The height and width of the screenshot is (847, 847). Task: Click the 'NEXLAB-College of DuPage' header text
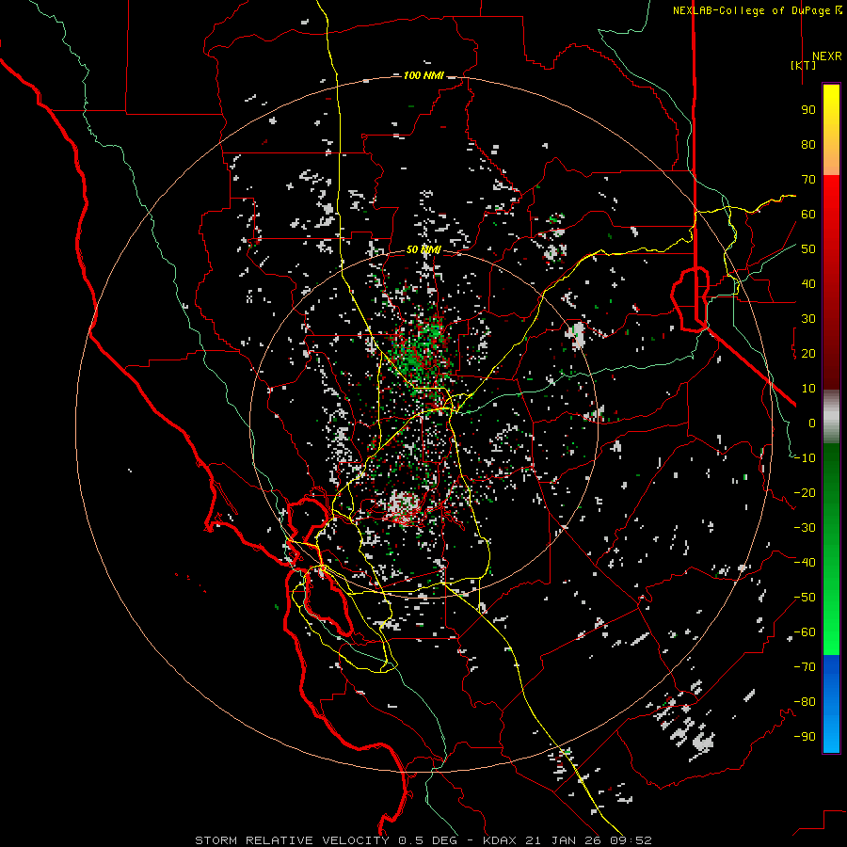[x=752, y=10]
